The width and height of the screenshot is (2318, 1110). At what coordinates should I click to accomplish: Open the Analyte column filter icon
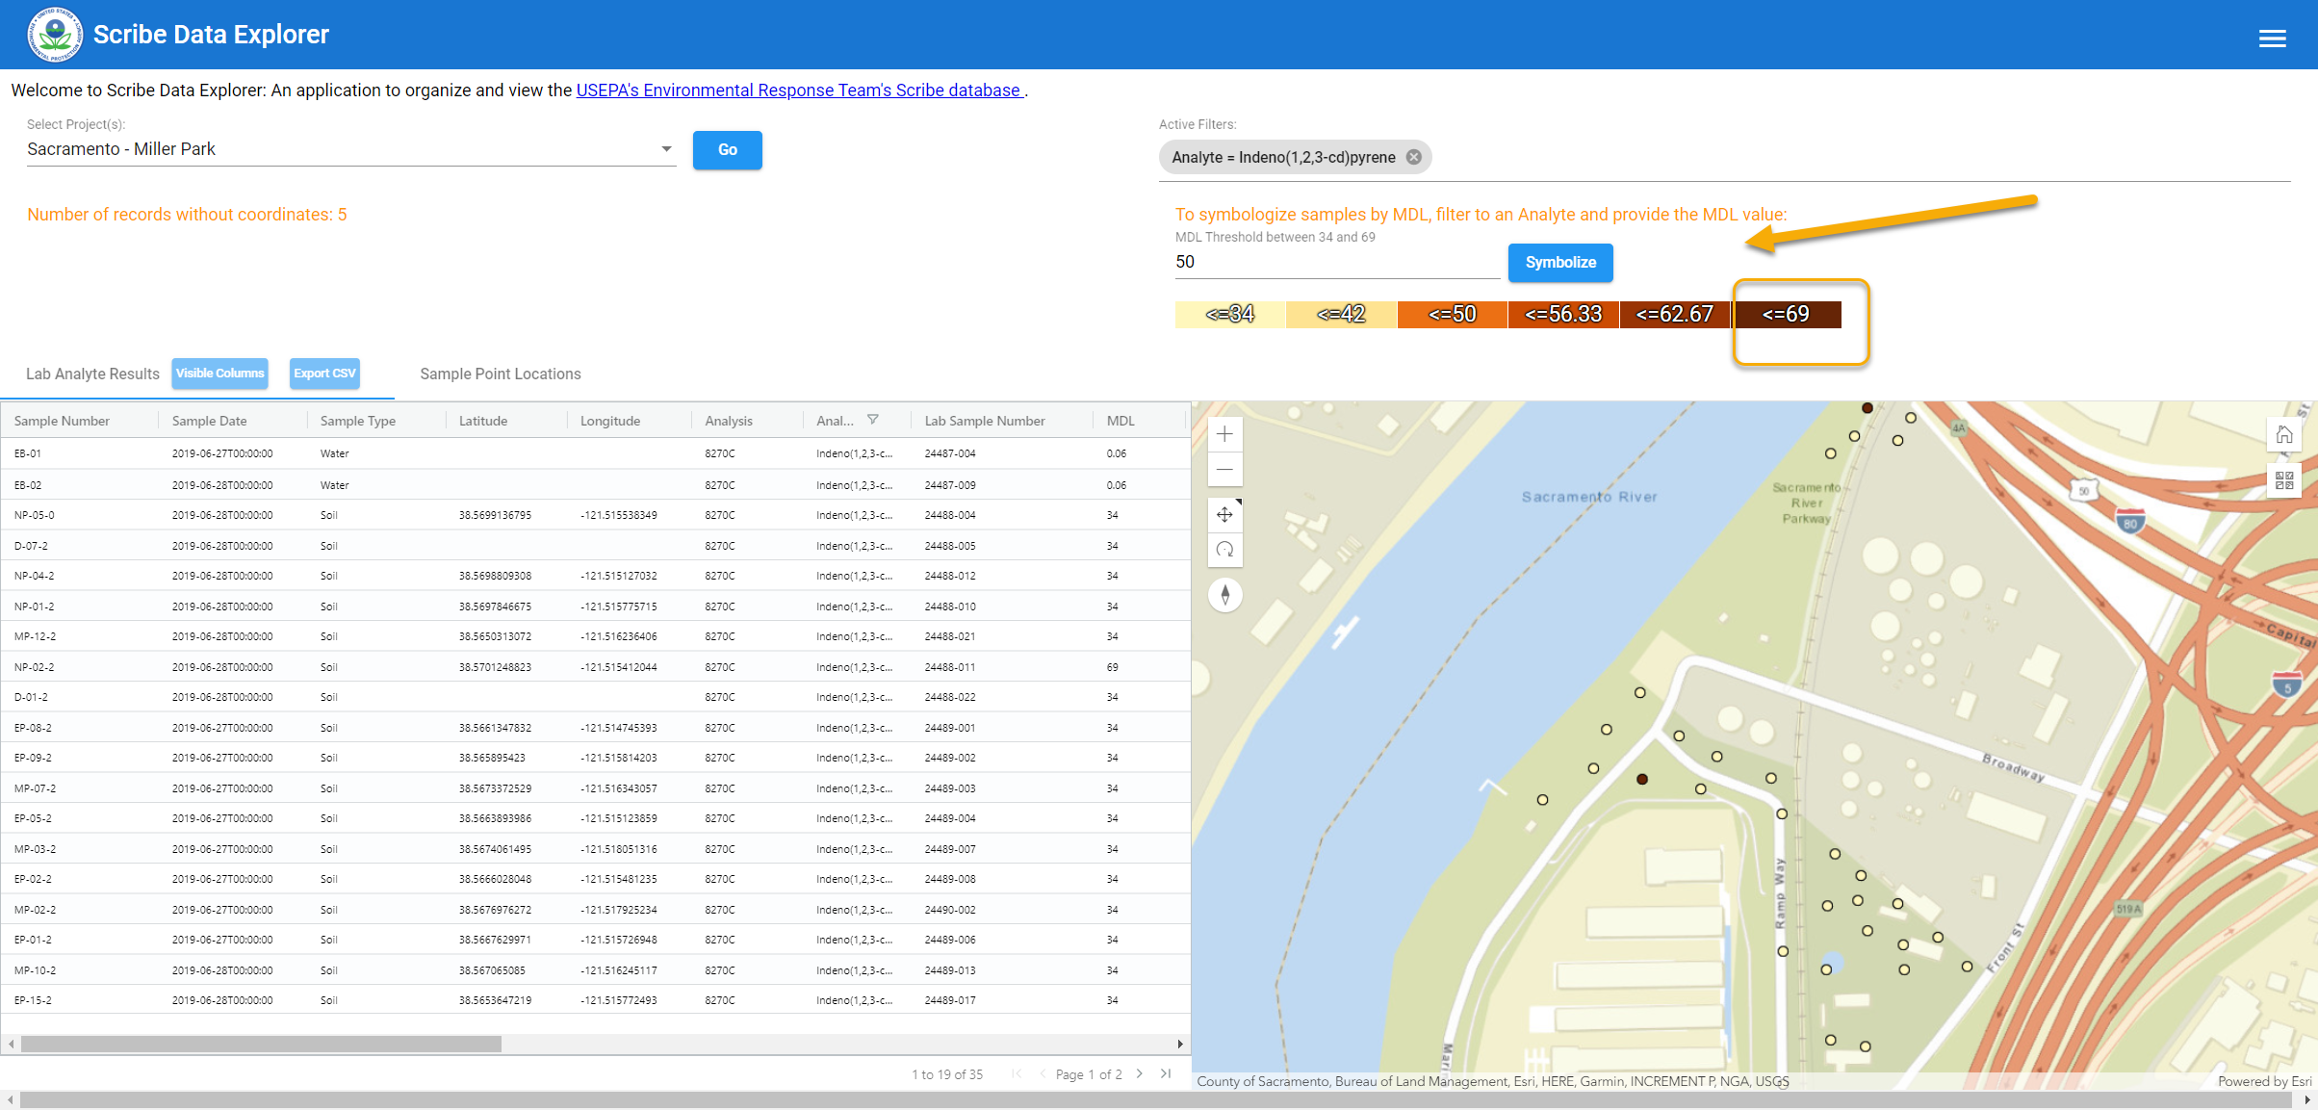872,420
